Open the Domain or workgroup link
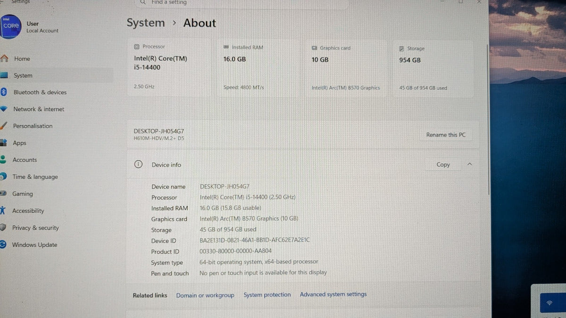Viewport: 566px width, 318px height. tap(205, 295)
